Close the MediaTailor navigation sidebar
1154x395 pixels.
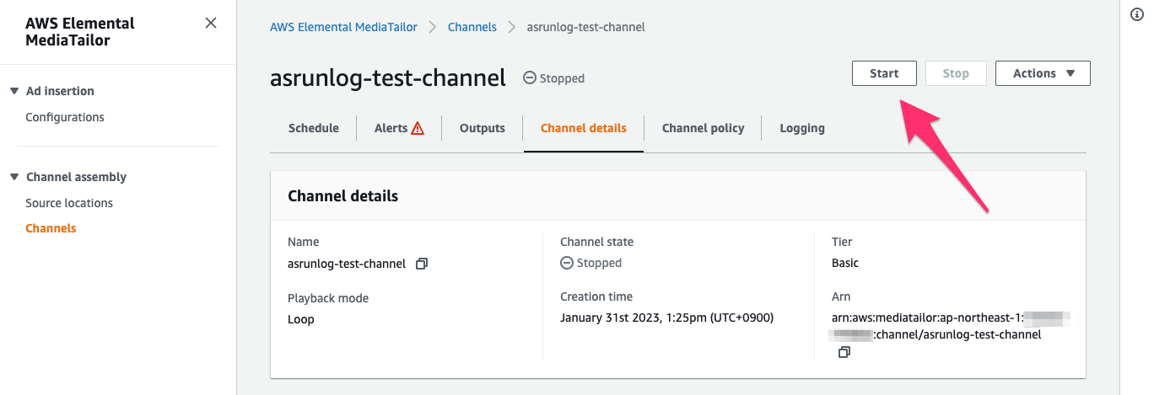211,23
